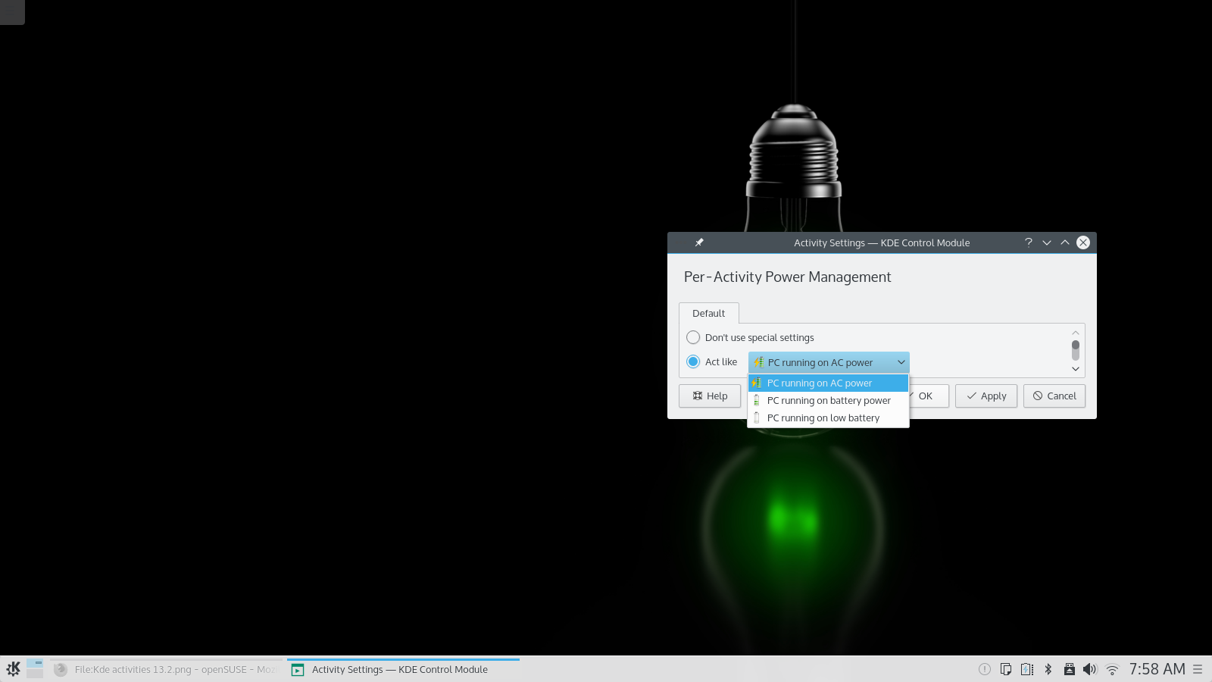Click the volume speaker tray icon
Image resolution: width=1212 pixels, height=682 pixels.
(1089, 669)
